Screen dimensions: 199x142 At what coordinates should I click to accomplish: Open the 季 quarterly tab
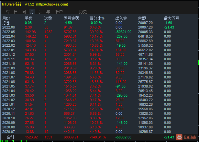point(40,12)
